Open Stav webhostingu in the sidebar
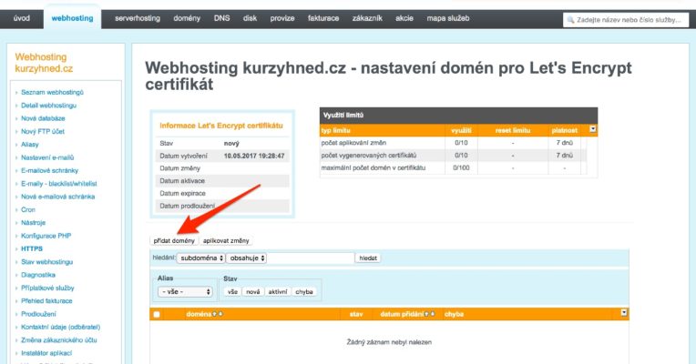The width and height of the screenshot is (696, 364). pyautogui.click(x=47, y=262)
